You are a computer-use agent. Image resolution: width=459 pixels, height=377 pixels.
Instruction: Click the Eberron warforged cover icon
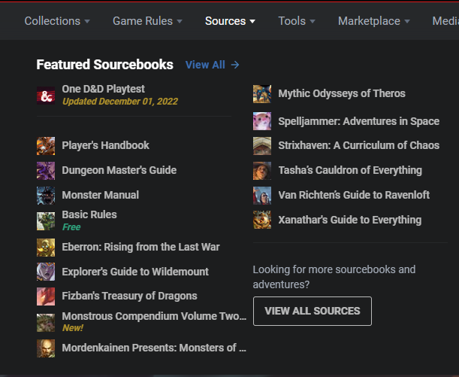46,248
